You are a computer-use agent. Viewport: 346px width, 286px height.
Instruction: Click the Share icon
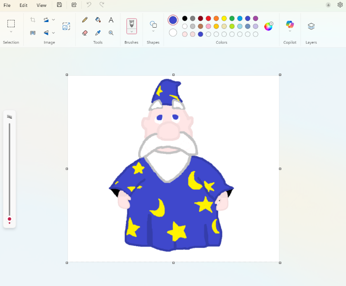74,5
